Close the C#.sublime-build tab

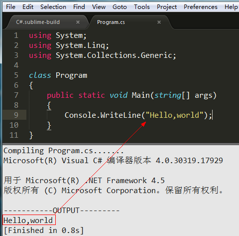coord(78,22)
